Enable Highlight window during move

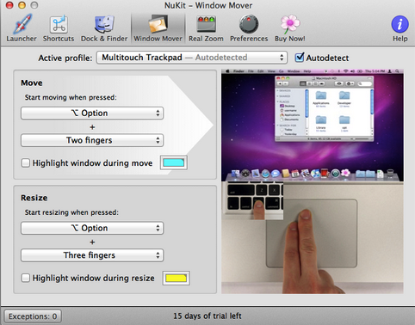tap(26, 163)
